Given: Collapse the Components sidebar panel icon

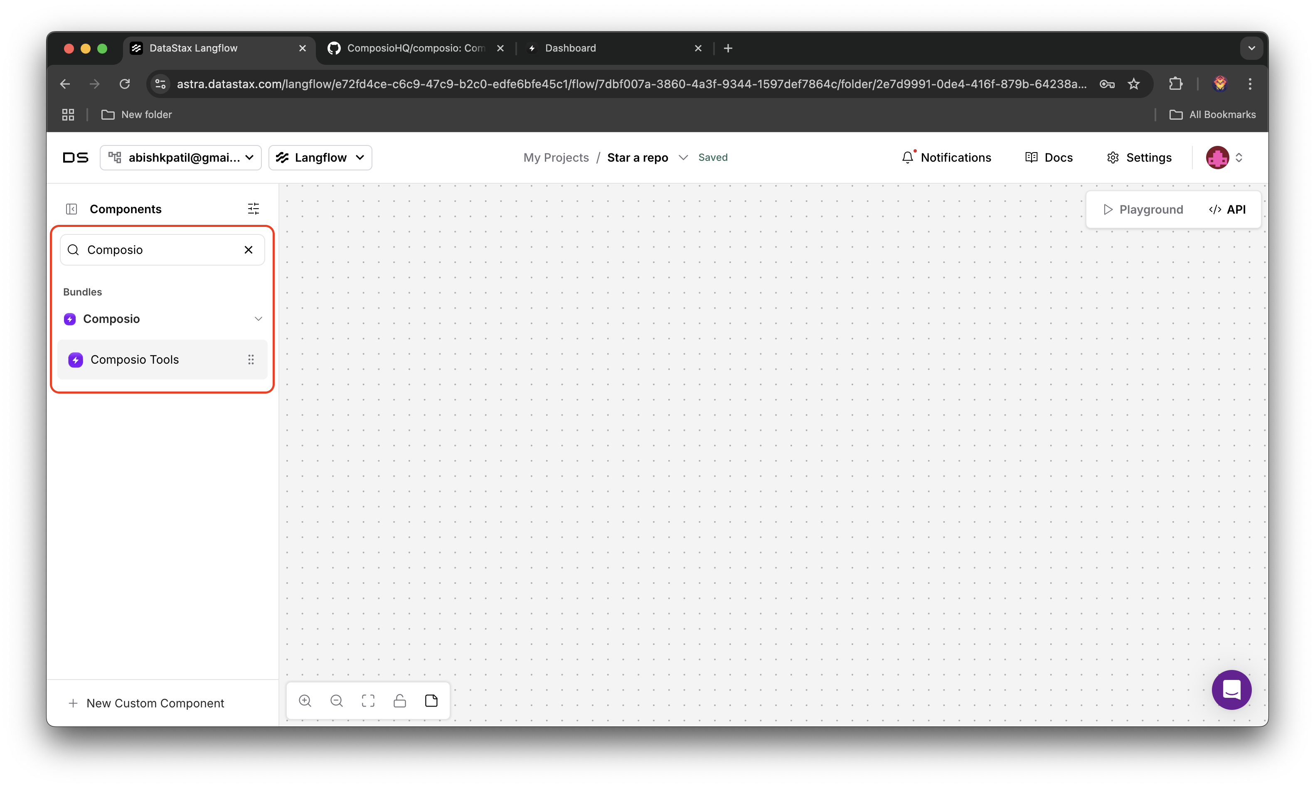Looking at the screenshot, I should pos(71,209).
